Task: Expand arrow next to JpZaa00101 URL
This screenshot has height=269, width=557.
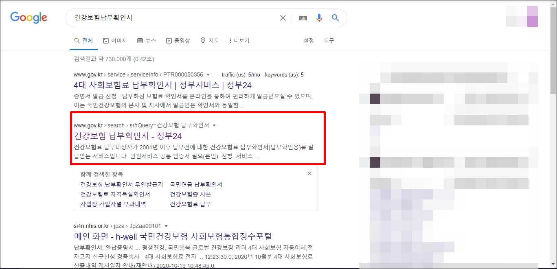Action: (x=166, y=226)
